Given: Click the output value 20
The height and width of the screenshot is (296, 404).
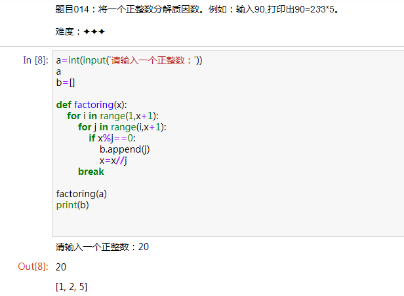Looking at the screenshot, I should coord(61,267).
